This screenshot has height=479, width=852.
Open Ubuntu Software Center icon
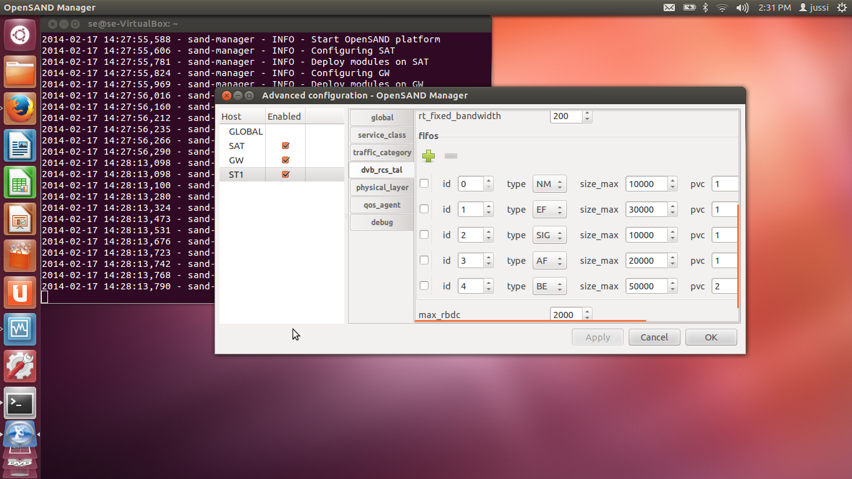tap(20, 256)
